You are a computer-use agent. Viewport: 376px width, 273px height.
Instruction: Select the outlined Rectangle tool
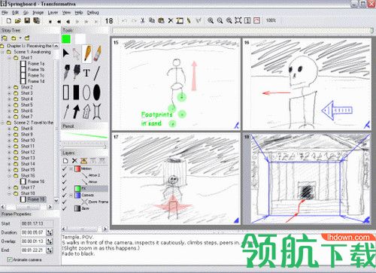point(66,93)
